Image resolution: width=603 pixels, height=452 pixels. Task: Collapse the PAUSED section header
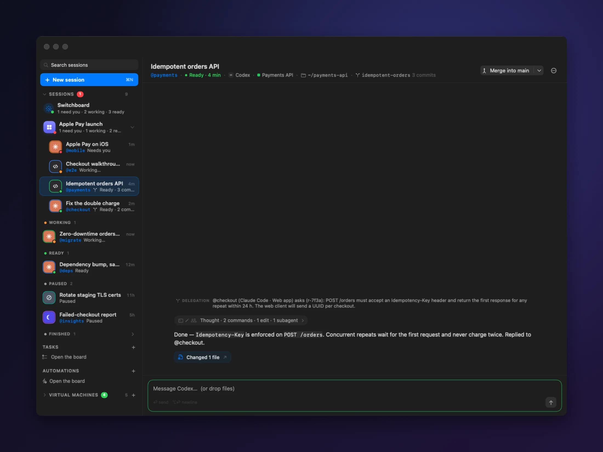coord(58,284)
